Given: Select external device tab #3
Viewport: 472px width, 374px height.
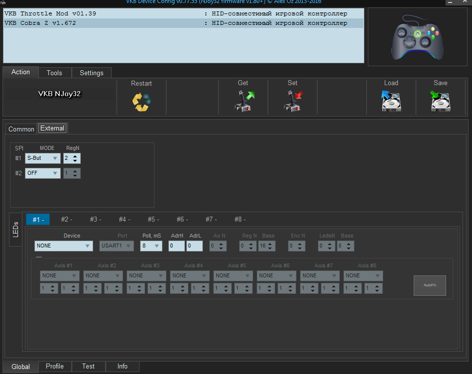Looking at the screenshot, I should click(x=95, y=219).
